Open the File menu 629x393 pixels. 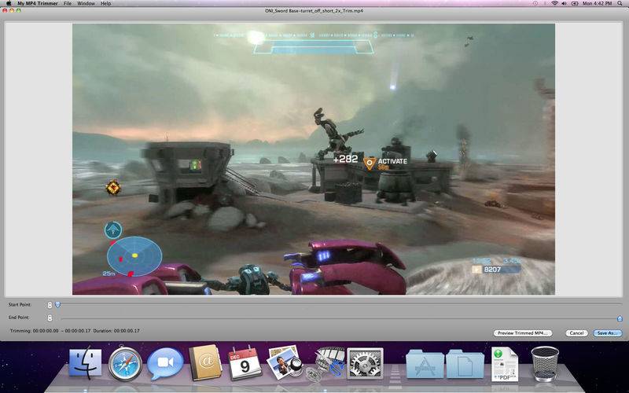point(68,3)
